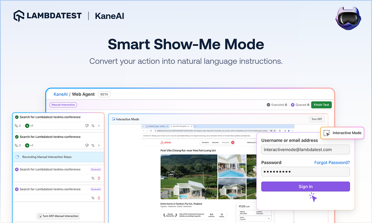Screen dimensions: 372x223
Task: Open the browser tab search dropdown arrow
Action: pos(143,126)
